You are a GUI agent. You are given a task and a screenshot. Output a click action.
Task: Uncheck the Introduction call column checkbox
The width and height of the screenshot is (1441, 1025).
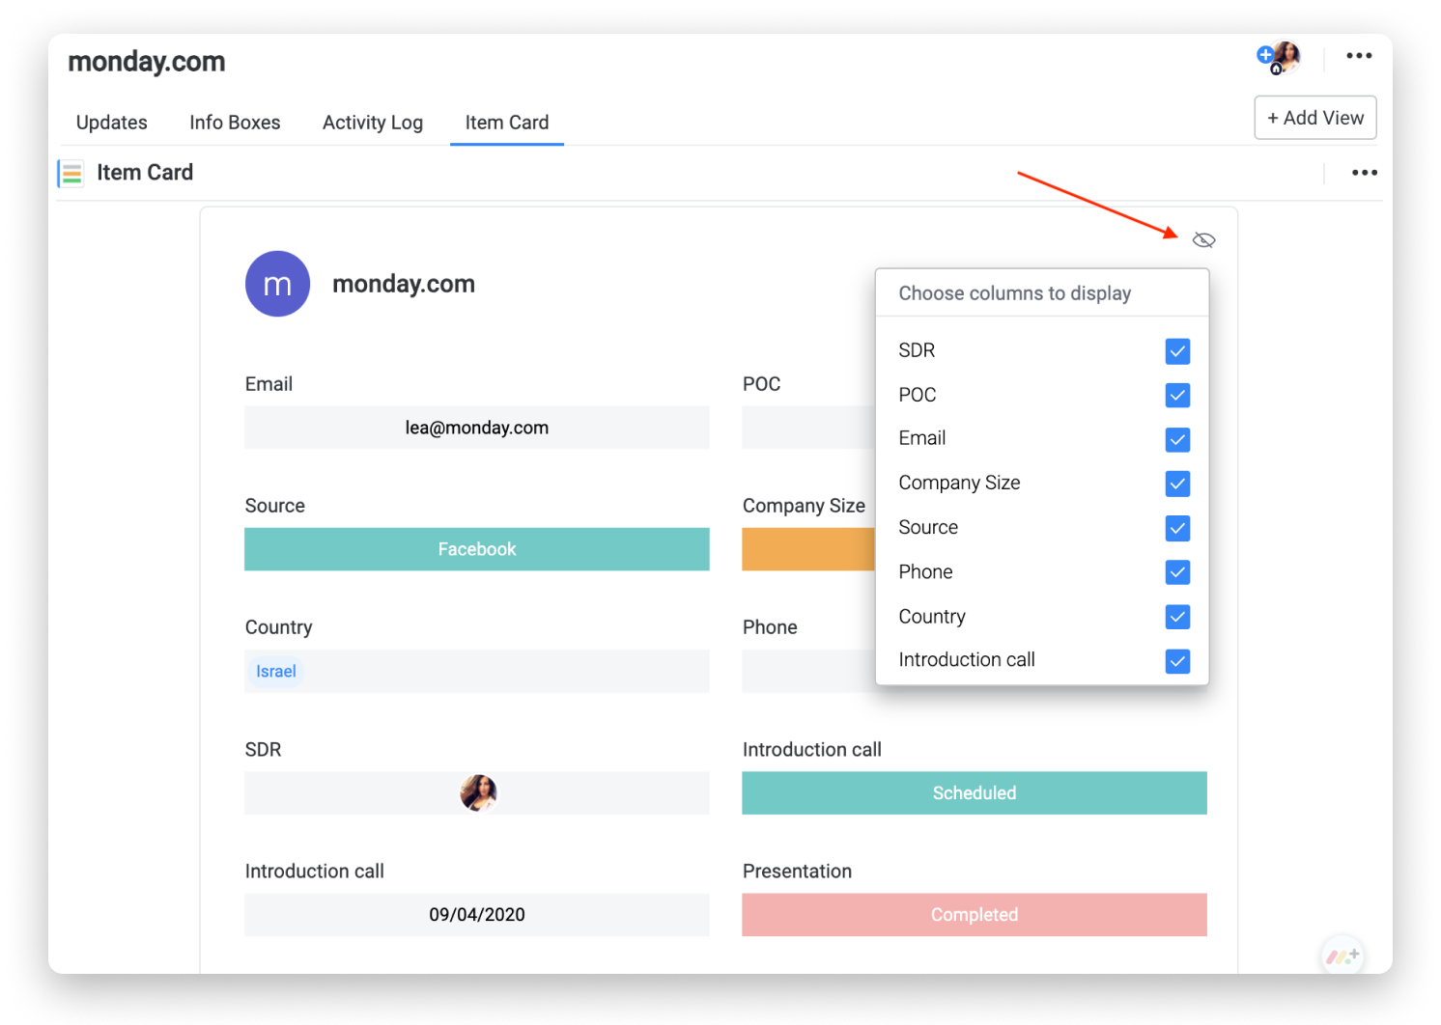click(x=1177, y=661)
